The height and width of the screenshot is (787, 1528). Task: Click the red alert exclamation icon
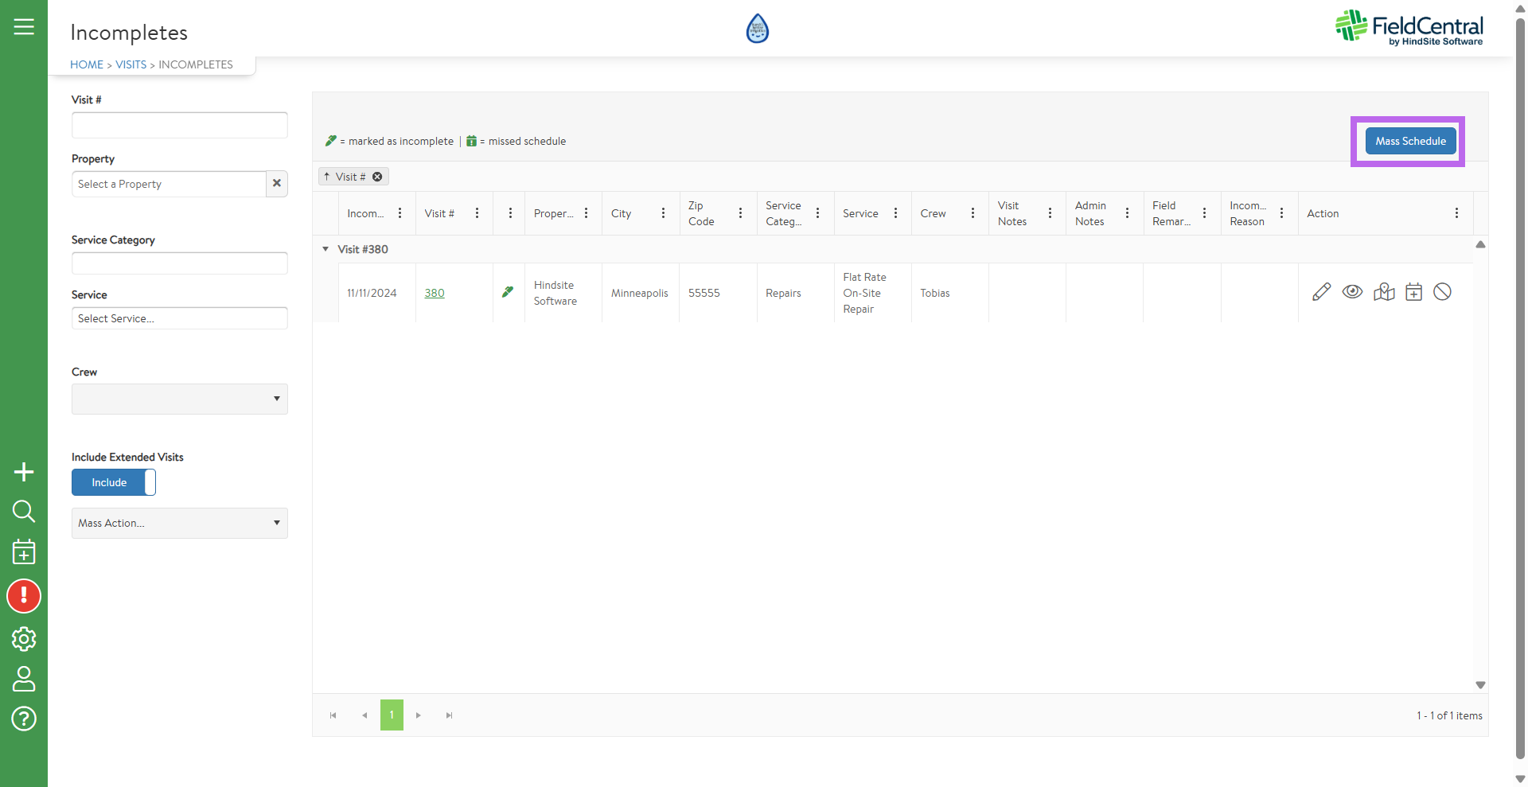tap(24, 596)
